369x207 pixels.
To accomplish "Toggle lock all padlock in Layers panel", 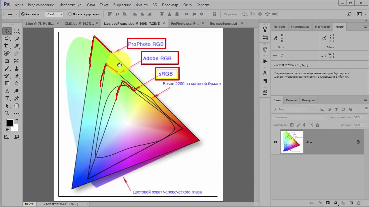I will [x=317, y=125].
